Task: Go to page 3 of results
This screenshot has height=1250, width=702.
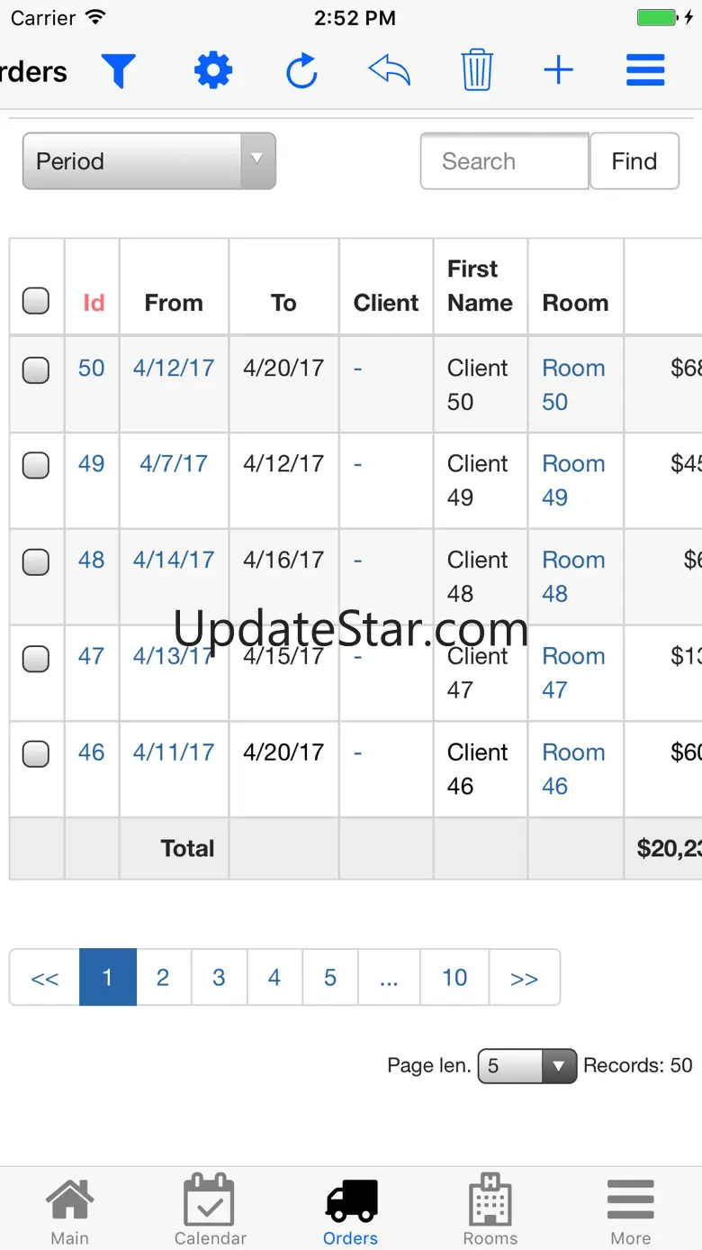Action: pos(219,977)
